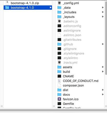Click the .eslintrc.json blank document icon
This screenshot has height=113, width=107.
click(59, 35)
